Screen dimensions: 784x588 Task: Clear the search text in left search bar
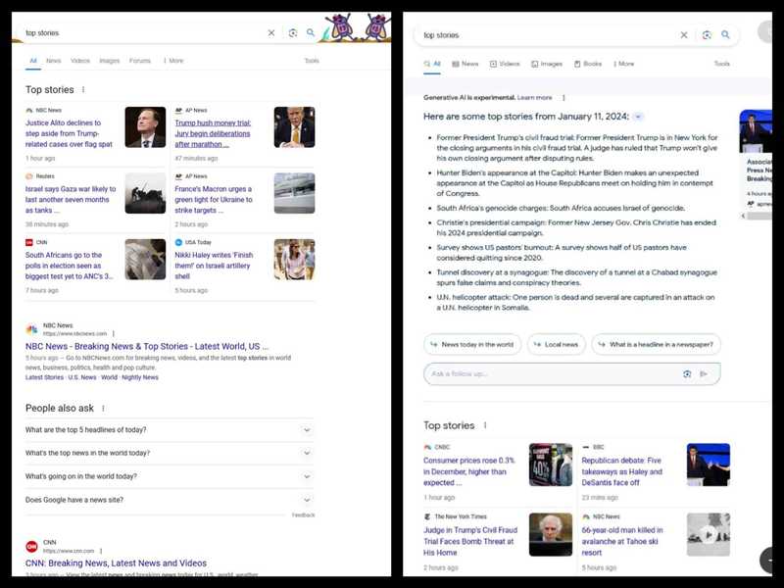271,33
